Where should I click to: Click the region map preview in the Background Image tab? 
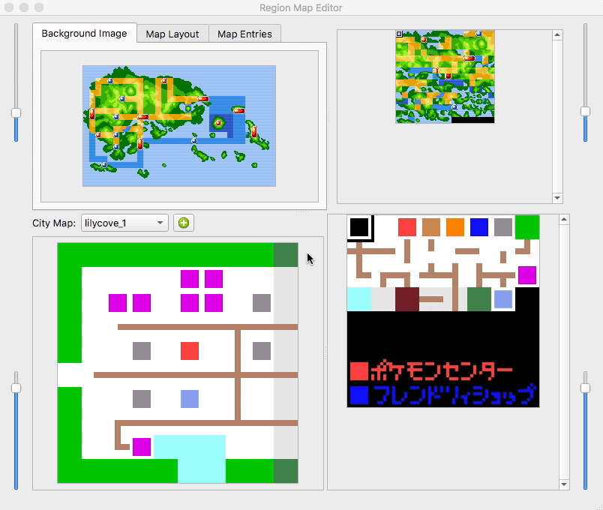pos(179,126)
